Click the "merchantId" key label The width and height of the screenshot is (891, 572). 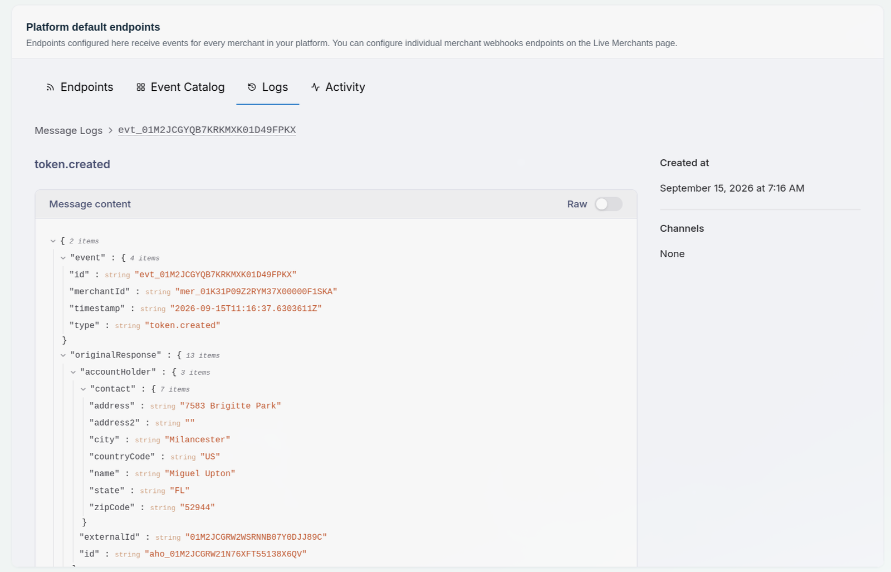(100, 292)
